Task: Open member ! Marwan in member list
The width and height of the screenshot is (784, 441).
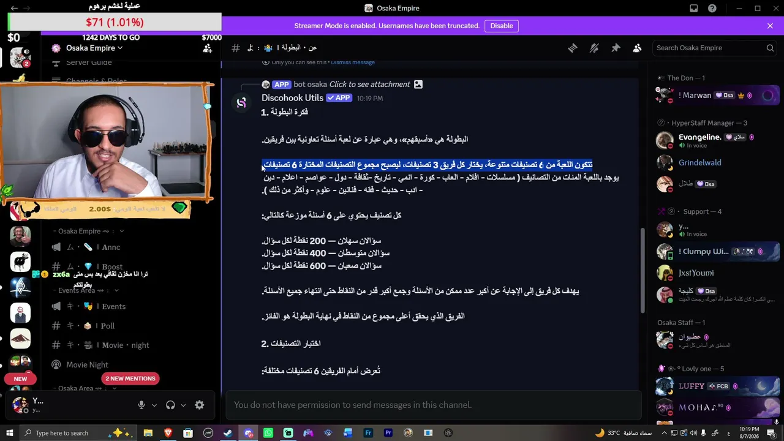Action: 717,96
